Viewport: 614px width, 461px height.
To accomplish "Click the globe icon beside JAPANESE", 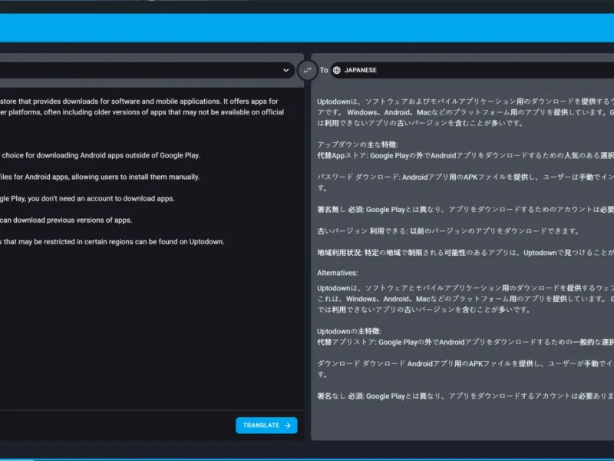I will click(337, 70).
